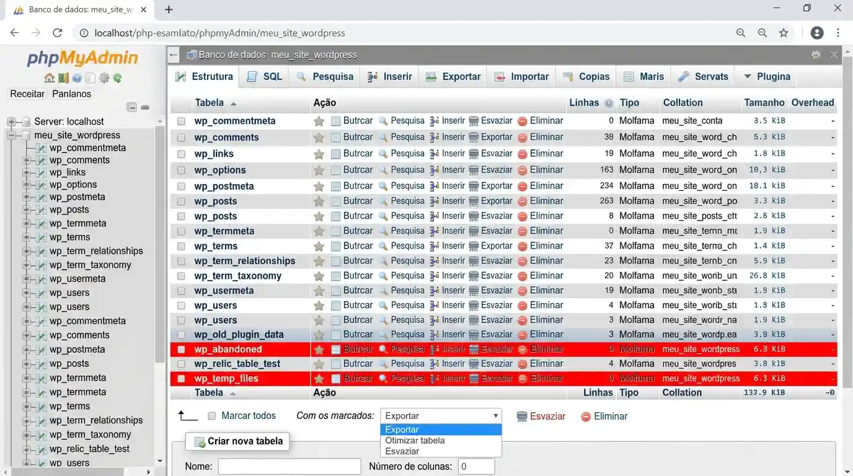Click the Número de colunas field
This screenshot has width=853, height=476.
[476, 466]
